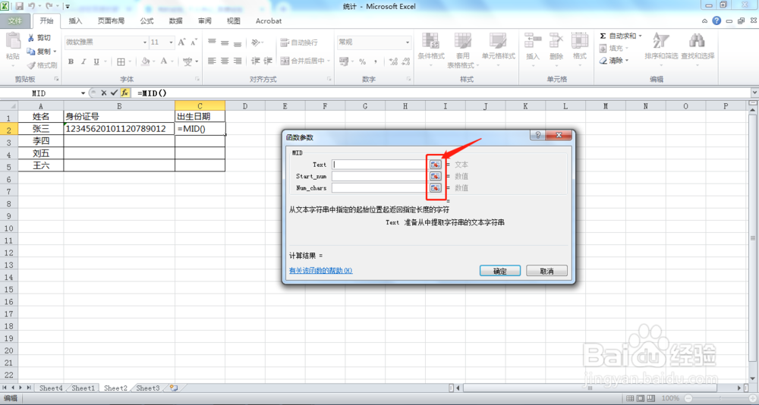
Task: Click the Insert Worksheet tab icon
Action: [x=174, y=388]
